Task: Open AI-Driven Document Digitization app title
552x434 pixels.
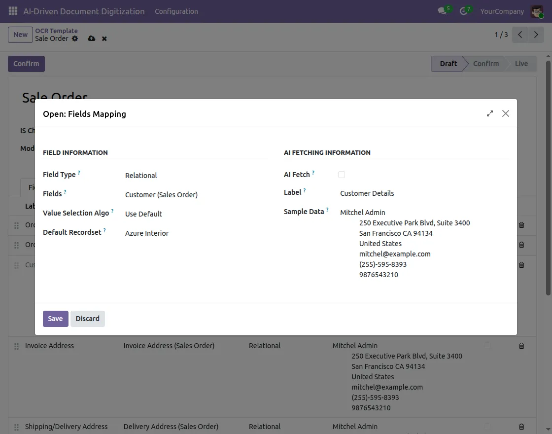Action: (x=84, y=11)
